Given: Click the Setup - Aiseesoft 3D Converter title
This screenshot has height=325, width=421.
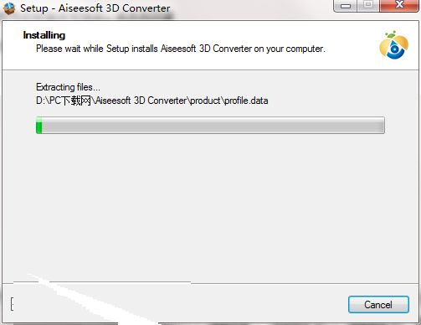Looking at the screenshot, I should pos(95,8).
